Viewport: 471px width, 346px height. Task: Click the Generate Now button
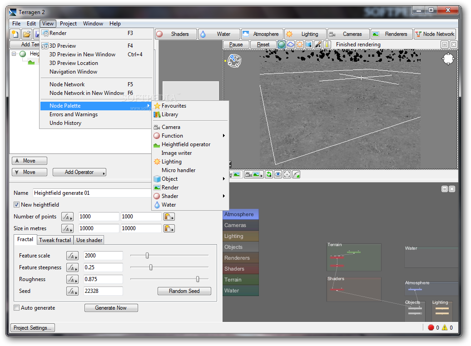[111, 308]
